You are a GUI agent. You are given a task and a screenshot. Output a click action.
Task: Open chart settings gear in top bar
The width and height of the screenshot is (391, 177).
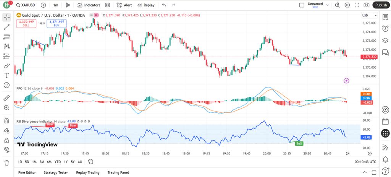[347, 5]
